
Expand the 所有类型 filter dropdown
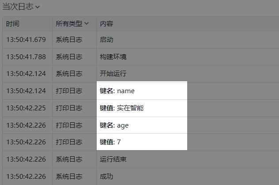72,23
